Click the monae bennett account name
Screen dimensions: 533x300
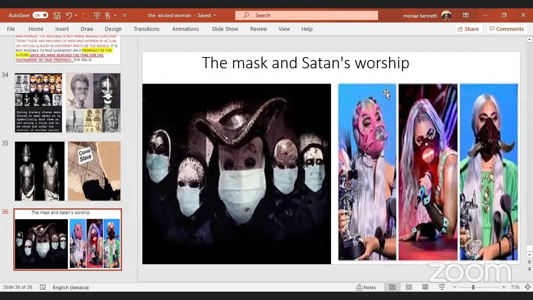click(420, 16)
